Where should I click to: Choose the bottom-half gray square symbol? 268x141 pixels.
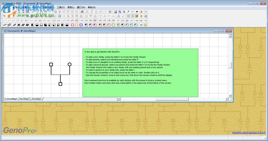(41, 25)
